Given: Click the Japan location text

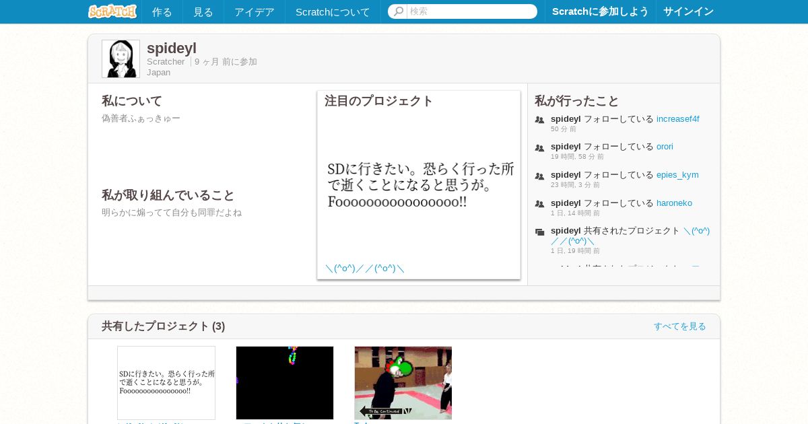Looking at the screenshot, I should coord(159,72).
